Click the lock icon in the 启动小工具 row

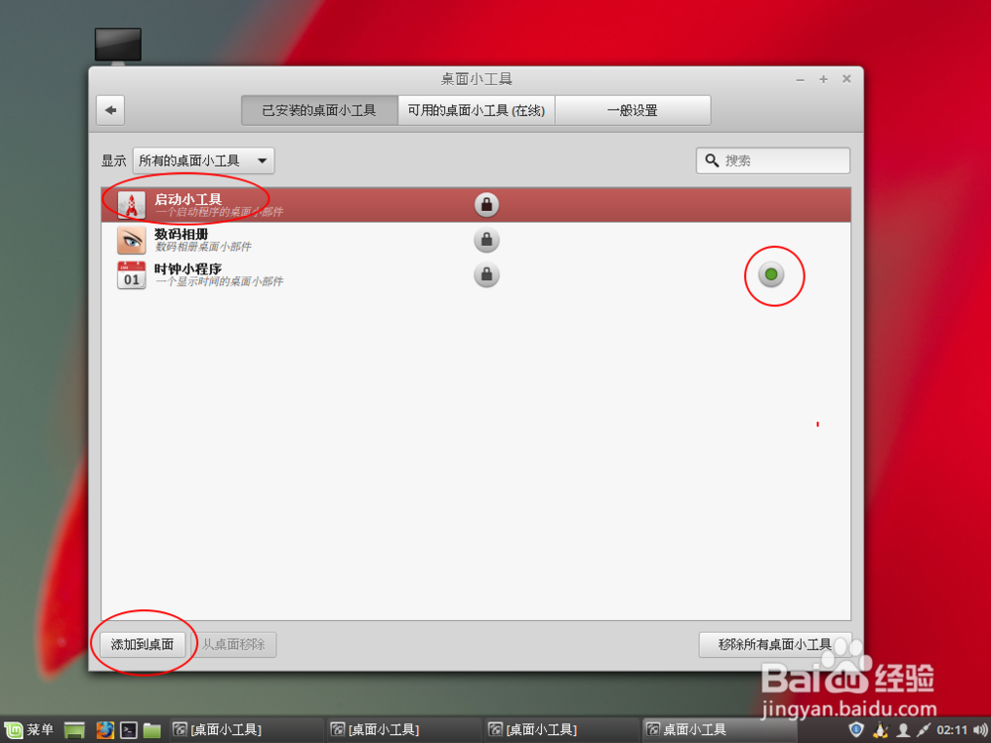(x=487, y=205)
